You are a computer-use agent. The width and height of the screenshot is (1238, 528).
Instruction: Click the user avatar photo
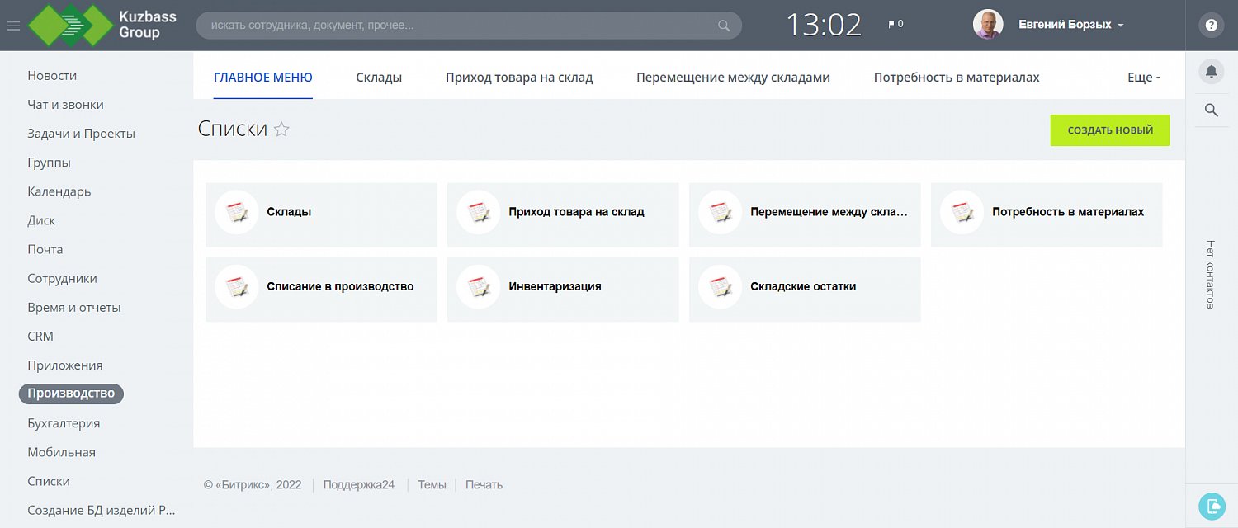pos(988,25)
